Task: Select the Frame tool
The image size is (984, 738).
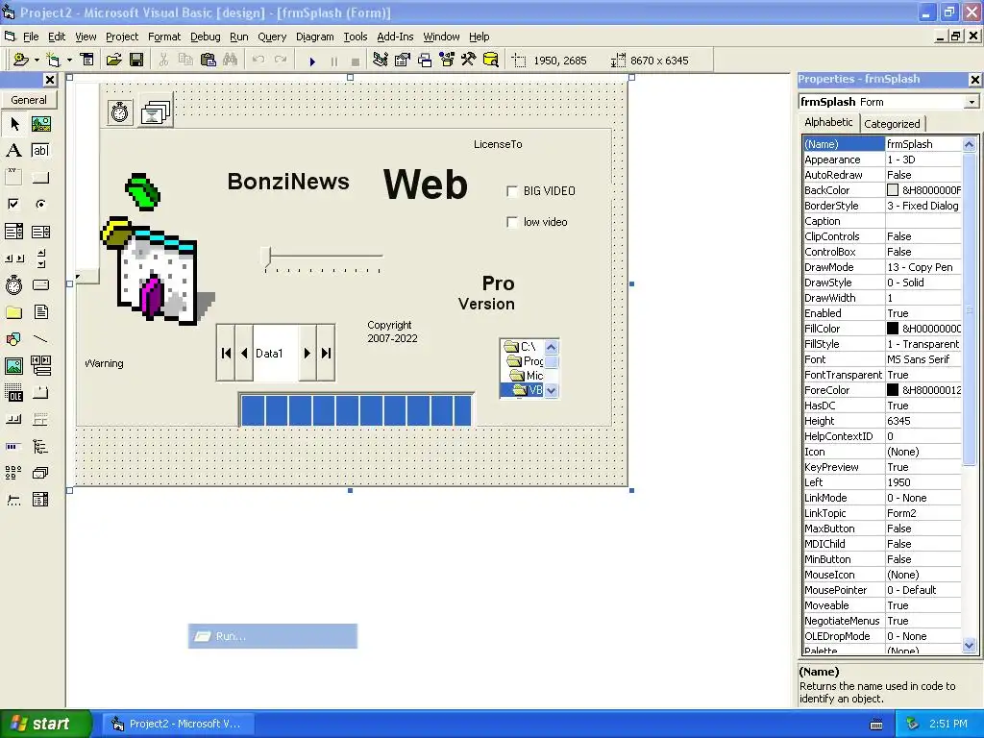Action: click(x=13, y=178)
